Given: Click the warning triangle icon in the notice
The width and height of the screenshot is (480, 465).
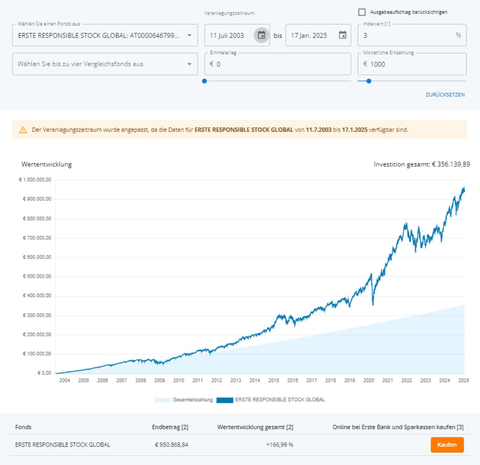Looking at the screenshot, I should point(23,130).
